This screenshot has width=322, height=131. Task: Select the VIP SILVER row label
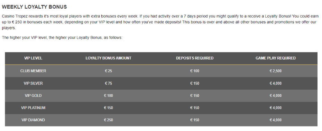[x=33, y=83]
